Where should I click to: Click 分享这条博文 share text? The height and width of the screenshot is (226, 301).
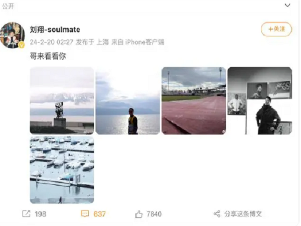coord(243,214)
